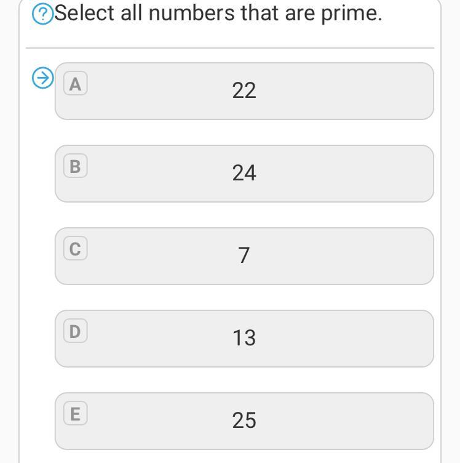Click the question mark help icon

pyautogui.click(x=42, y=15)
